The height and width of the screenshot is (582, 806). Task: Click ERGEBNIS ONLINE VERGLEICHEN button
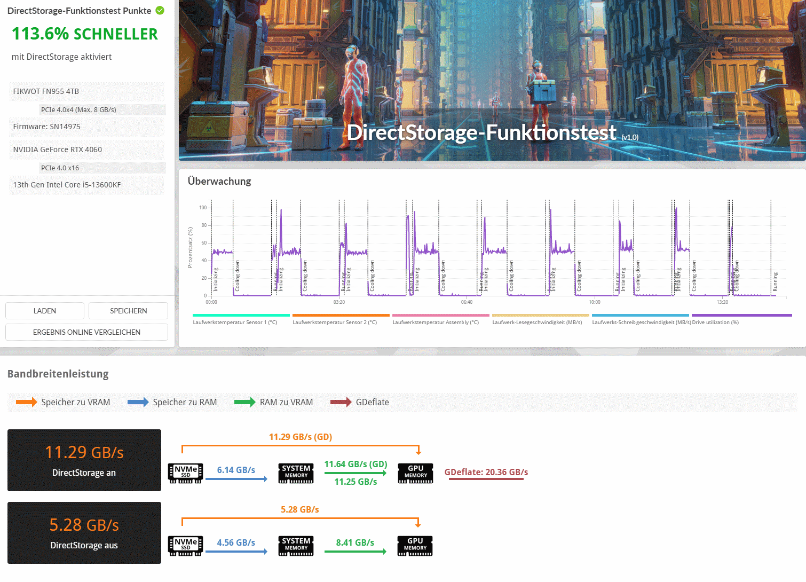[x=86, y=332]
